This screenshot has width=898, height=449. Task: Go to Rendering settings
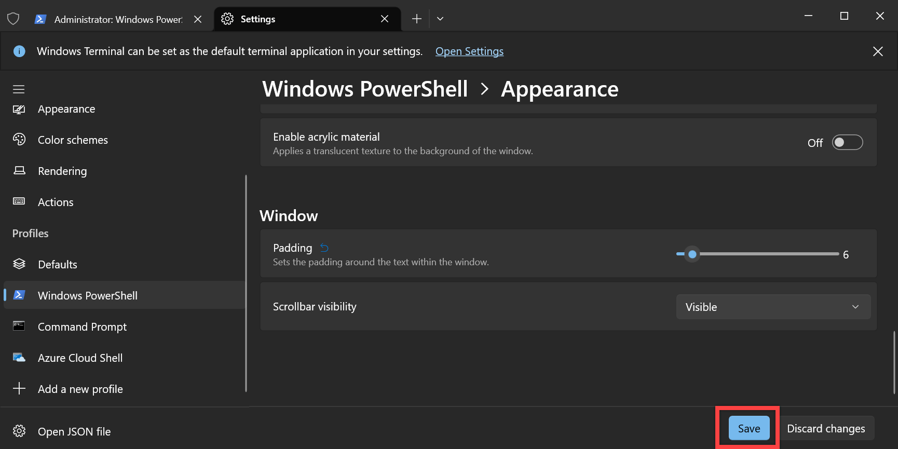pyautogui.click(x=124, y=171)
